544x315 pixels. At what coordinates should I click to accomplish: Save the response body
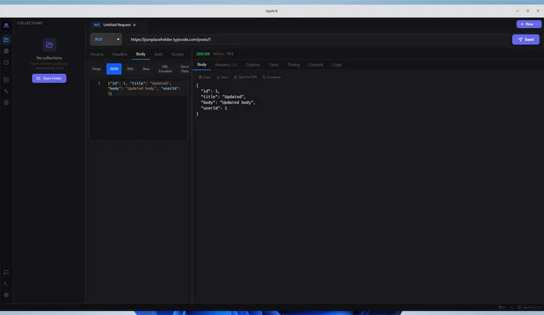(223, 77)
